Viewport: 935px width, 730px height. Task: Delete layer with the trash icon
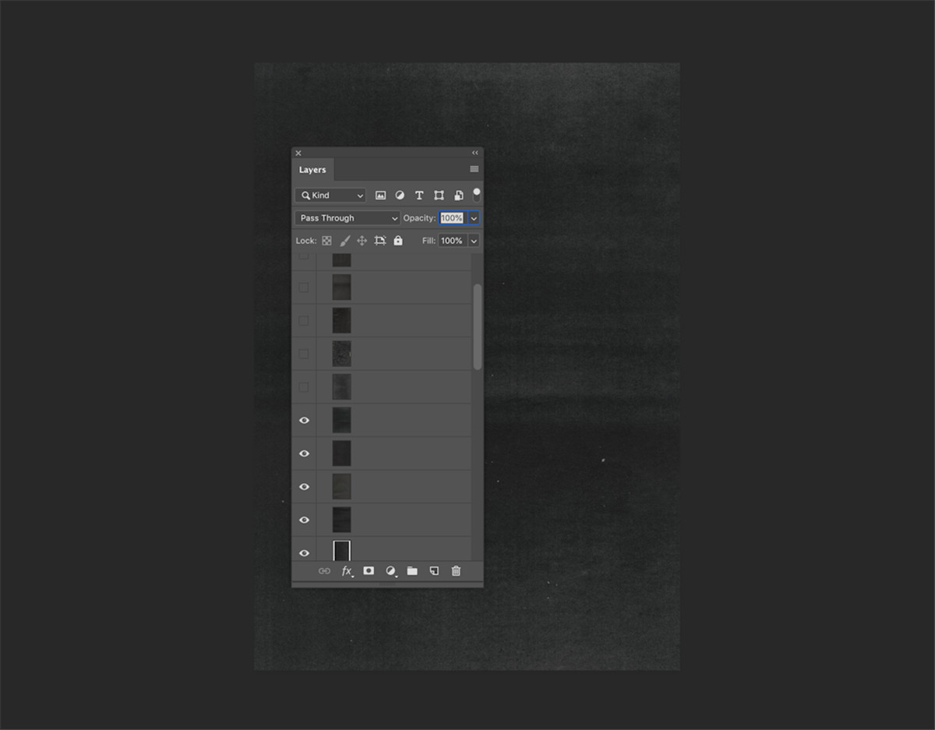457,571
